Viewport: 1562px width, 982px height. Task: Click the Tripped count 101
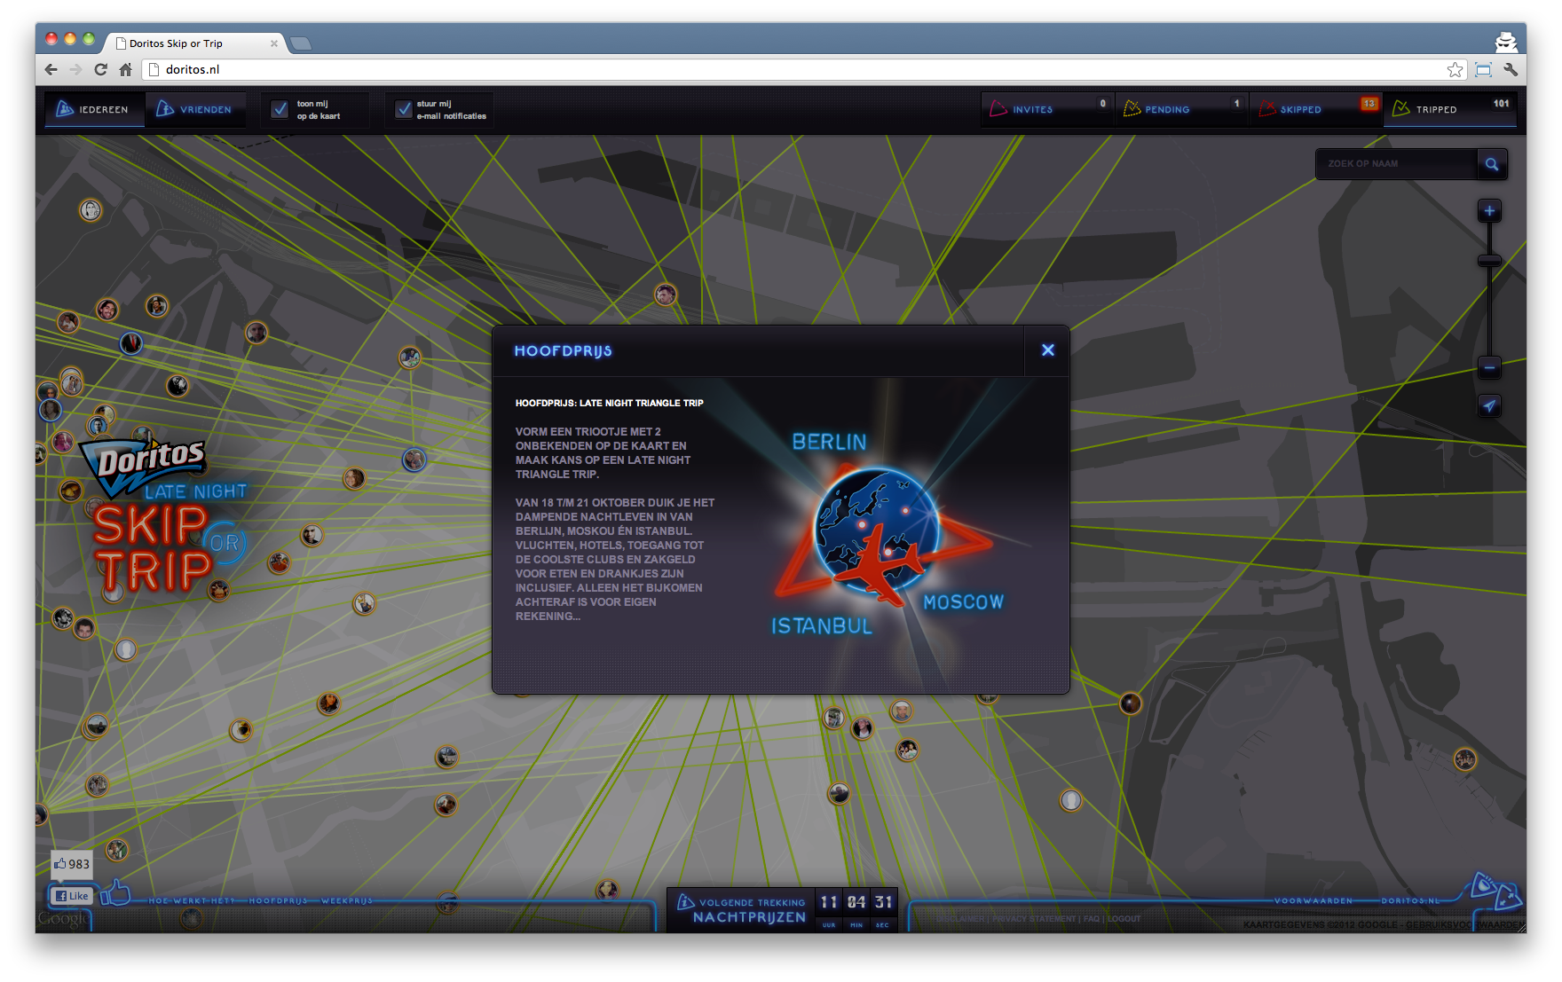coord(1501,104)
